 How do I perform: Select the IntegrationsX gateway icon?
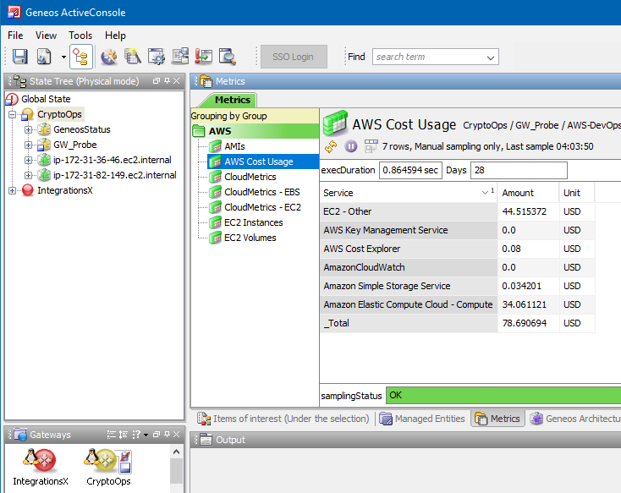pos(41,467)
